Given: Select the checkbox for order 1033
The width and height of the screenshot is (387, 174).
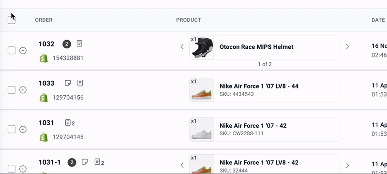Looking at the screenshot, I should 12,90.
